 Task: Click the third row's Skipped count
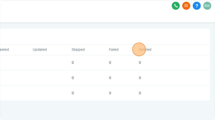click(x=73, y=93)
